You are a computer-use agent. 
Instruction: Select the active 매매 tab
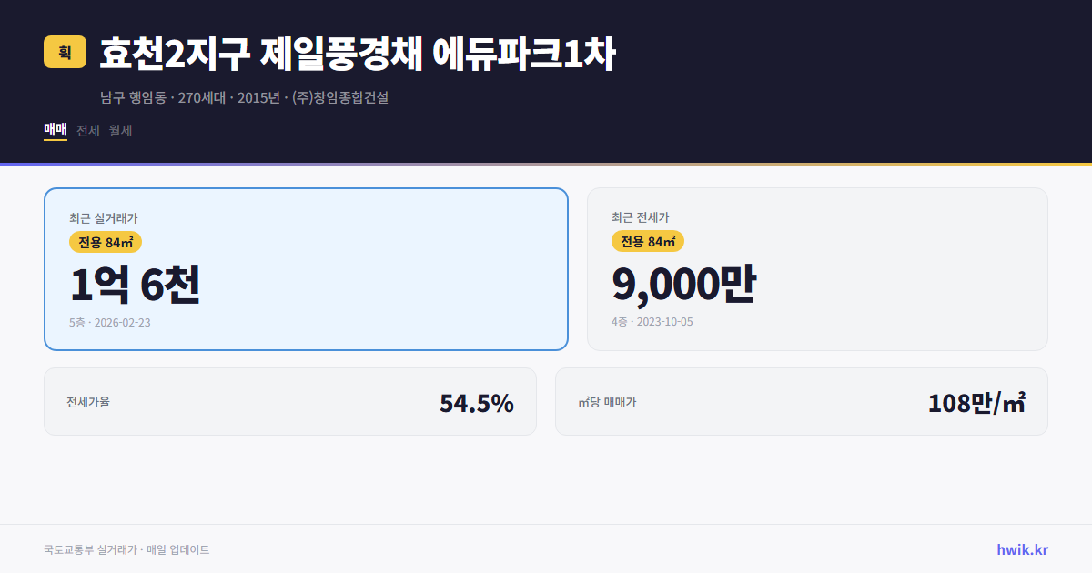(54, 130)
